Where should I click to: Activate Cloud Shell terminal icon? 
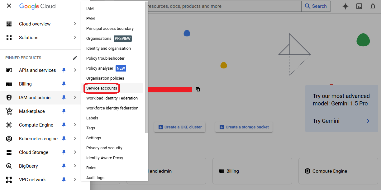tap(359, 6)
